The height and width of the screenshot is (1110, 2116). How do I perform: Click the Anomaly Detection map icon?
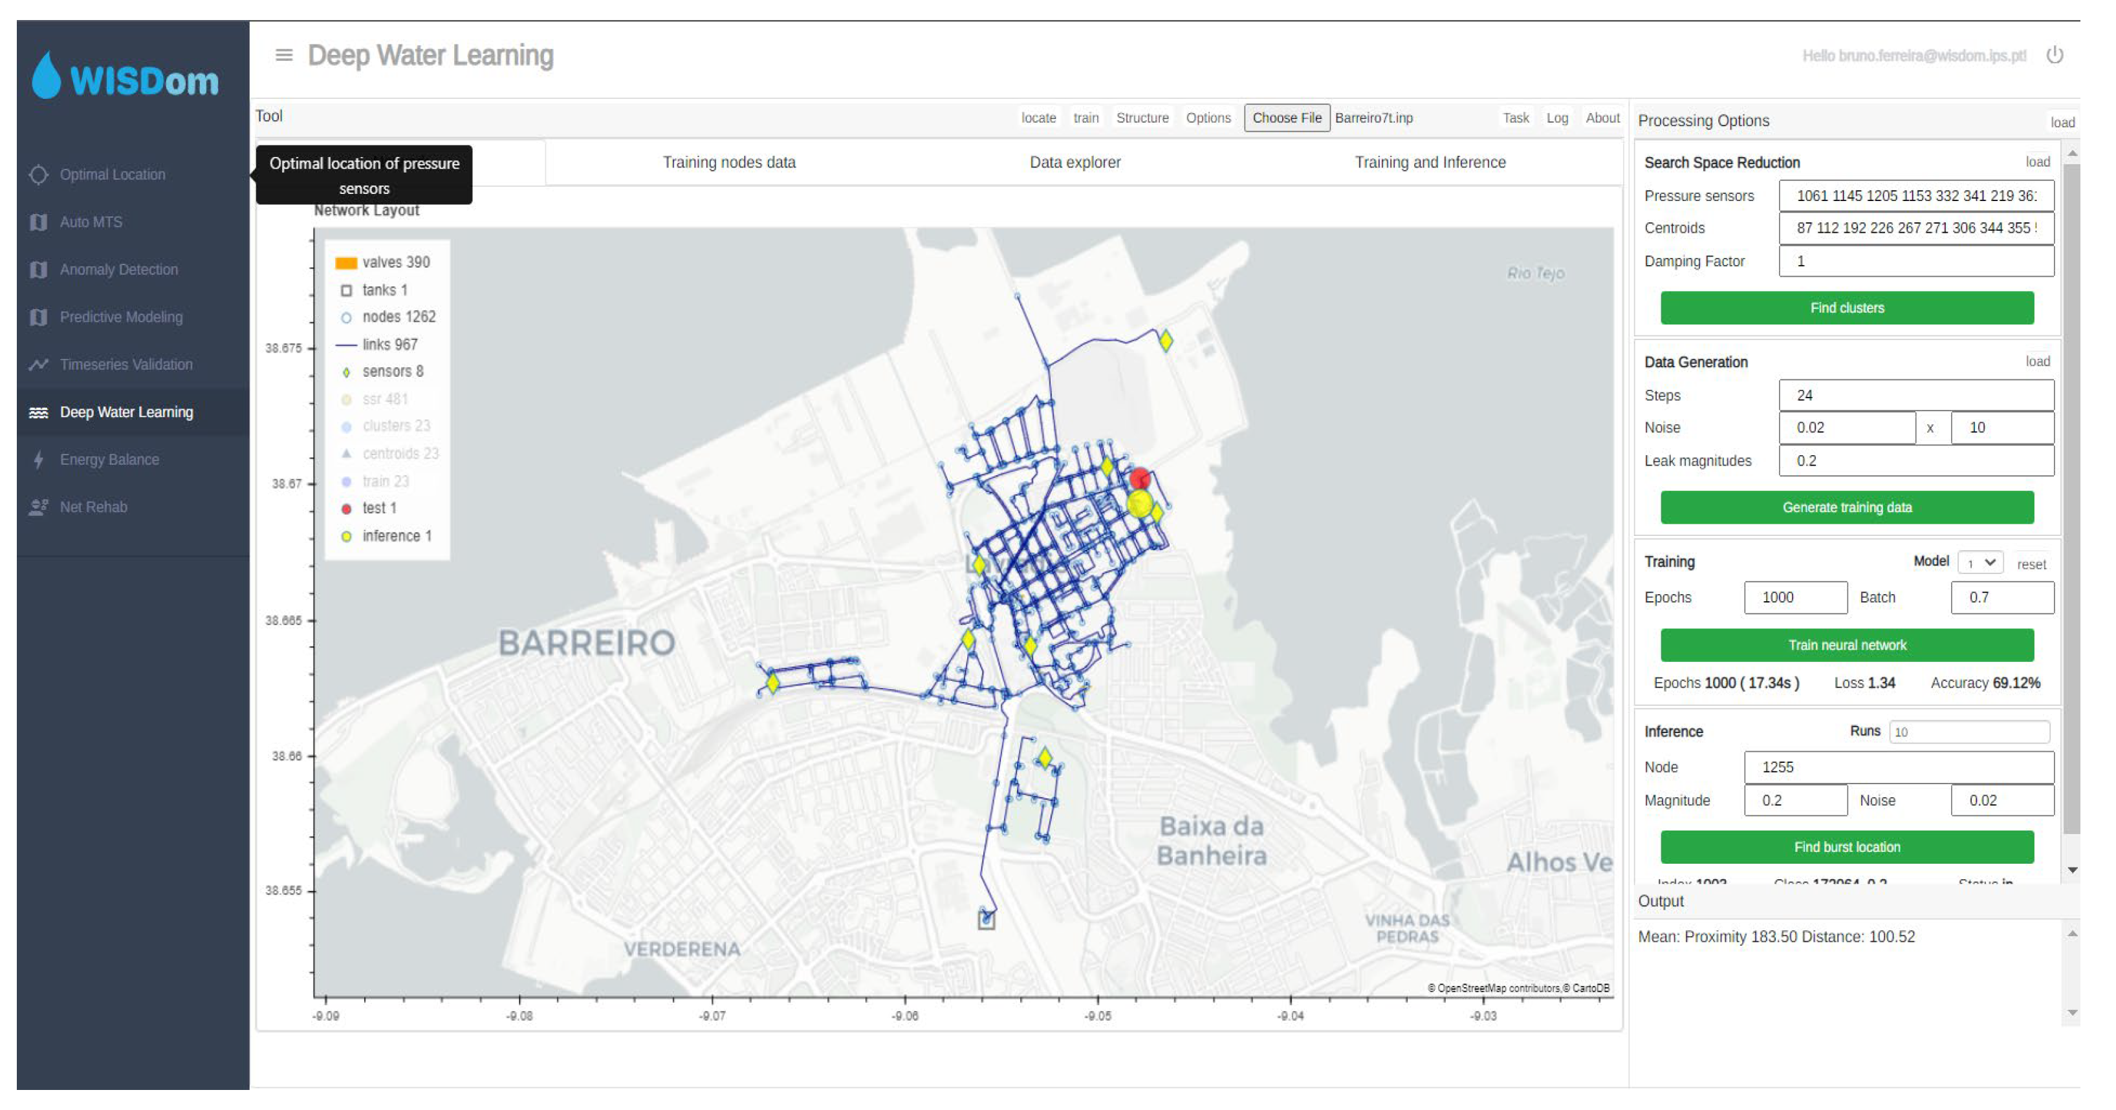point(39,270)
